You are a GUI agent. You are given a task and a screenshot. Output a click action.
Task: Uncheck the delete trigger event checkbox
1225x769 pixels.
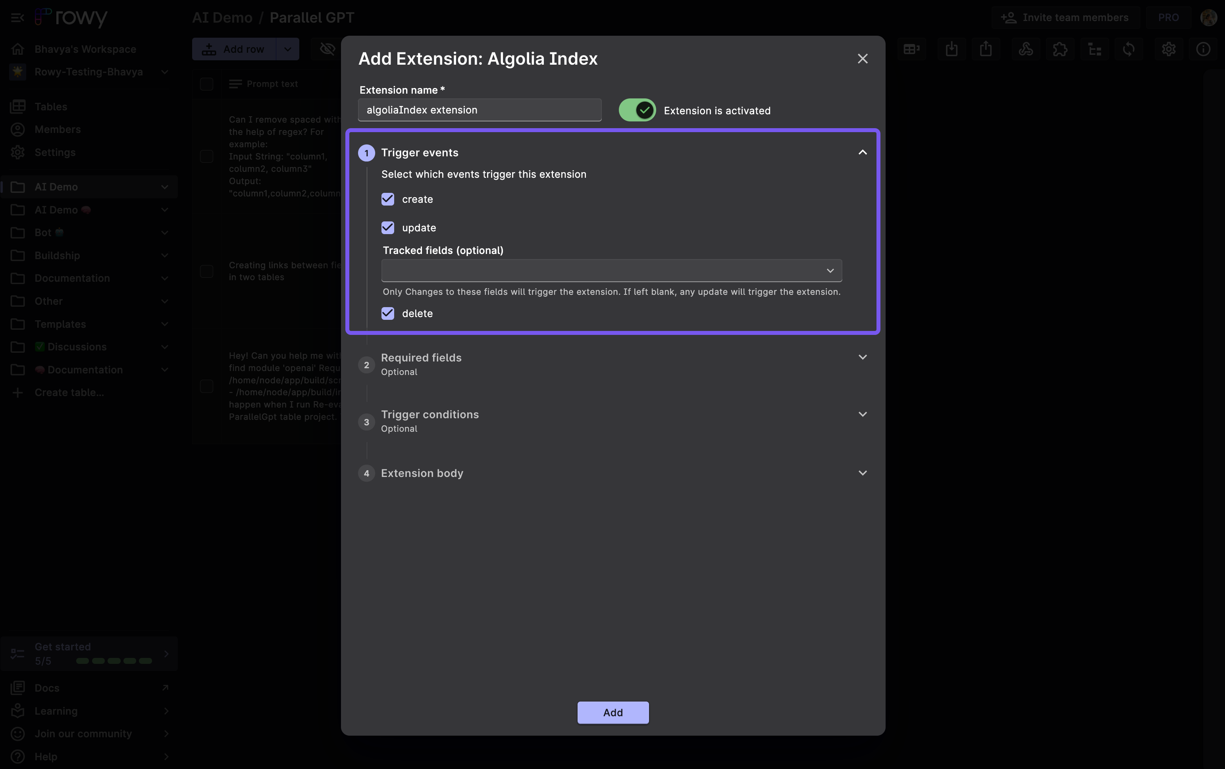tap(388, 313)
